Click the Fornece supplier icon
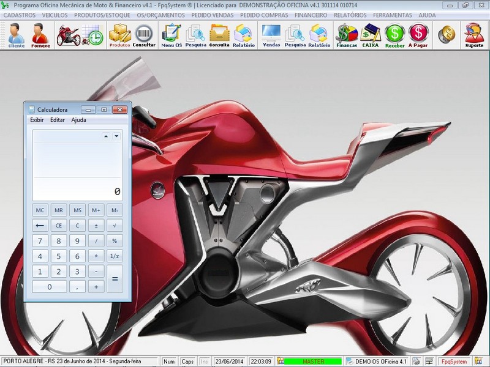The height and width of the screenshot is (367, 490). 40,35
